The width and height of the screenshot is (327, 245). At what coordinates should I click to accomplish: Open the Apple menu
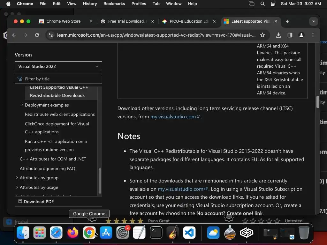click(x=8, y=4)
